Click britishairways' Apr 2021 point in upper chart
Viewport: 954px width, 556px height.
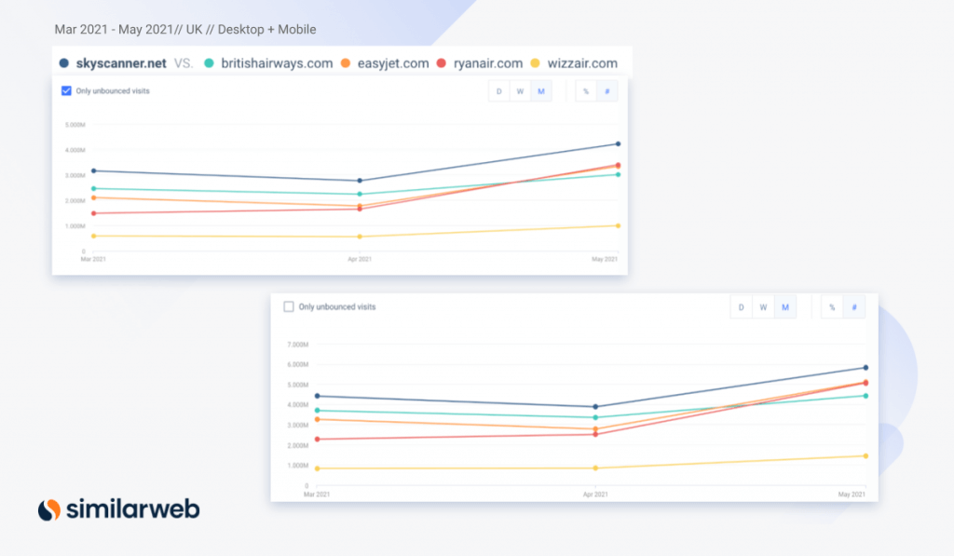coord(360,194)
